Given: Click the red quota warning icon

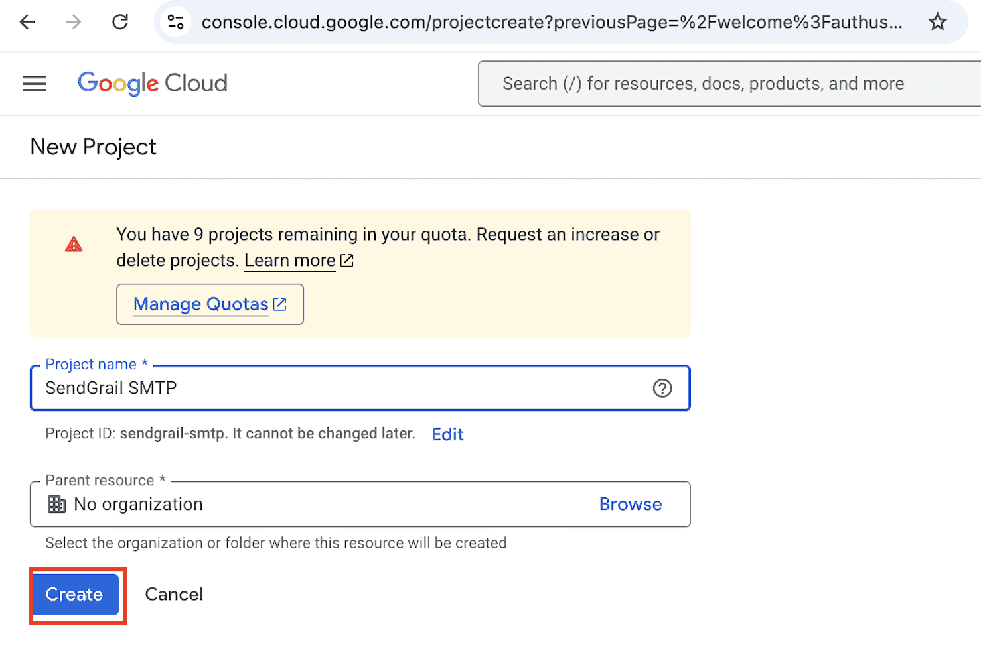Looking at the screenshot, I should [74, 245].
